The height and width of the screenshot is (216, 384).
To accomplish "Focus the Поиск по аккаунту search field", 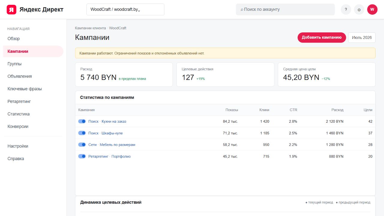I will (x=285, y=10).
